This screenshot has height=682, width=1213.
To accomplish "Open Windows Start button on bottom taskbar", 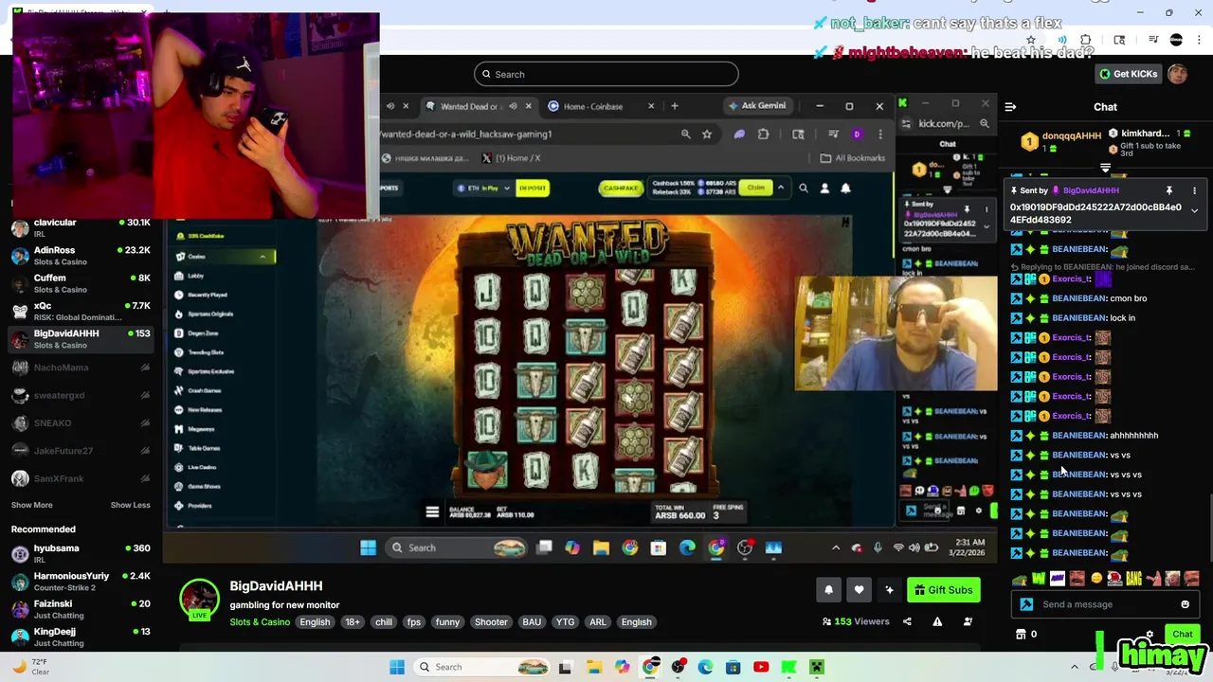I will pos(397,667).
